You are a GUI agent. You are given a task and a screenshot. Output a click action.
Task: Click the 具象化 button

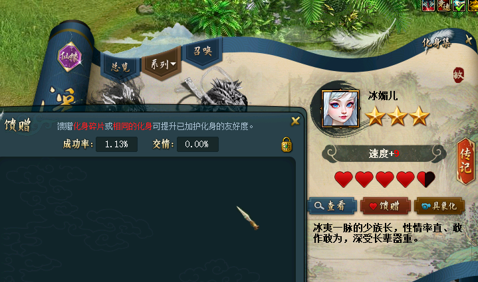click(x=439, y=206)
